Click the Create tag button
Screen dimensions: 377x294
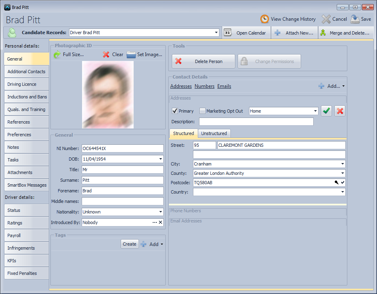pos(130,244)
